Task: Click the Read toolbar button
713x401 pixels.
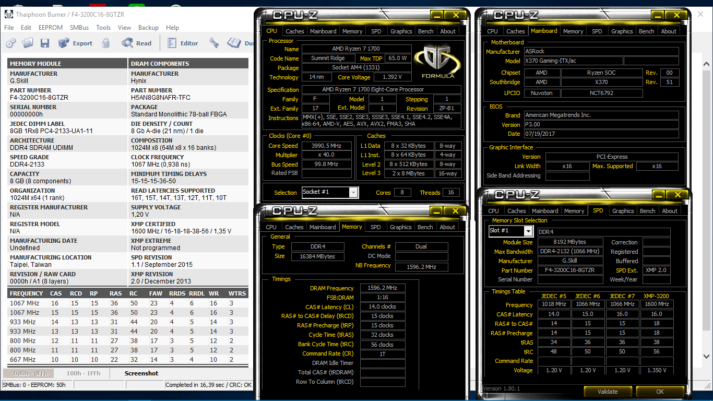Action: tap(136, 43)
